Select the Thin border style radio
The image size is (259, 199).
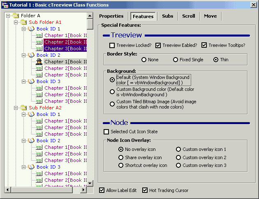216,60
